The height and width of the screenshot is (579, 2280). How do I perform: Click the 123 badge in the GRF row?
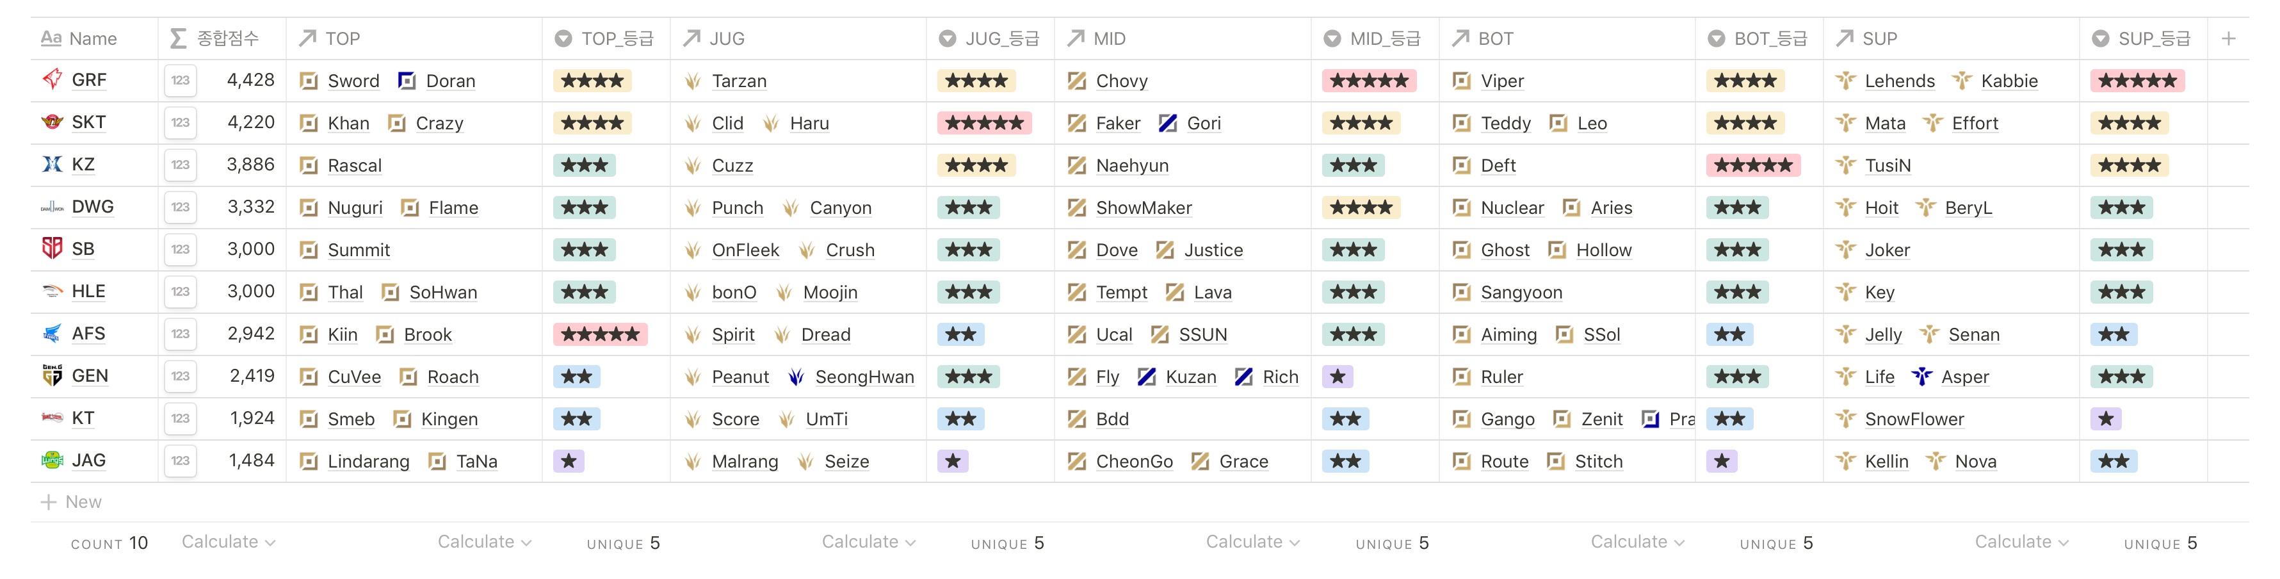[x=181, y=81]
